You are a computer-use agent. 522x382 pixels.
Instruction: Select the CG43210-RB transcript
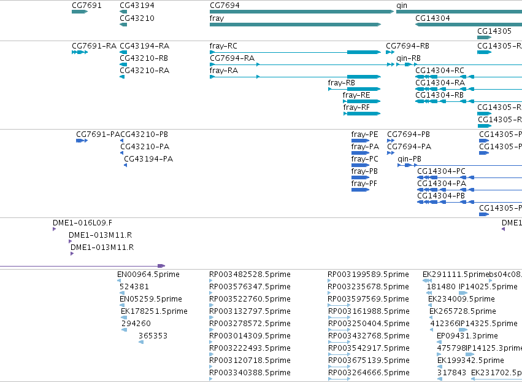point(123,64)
